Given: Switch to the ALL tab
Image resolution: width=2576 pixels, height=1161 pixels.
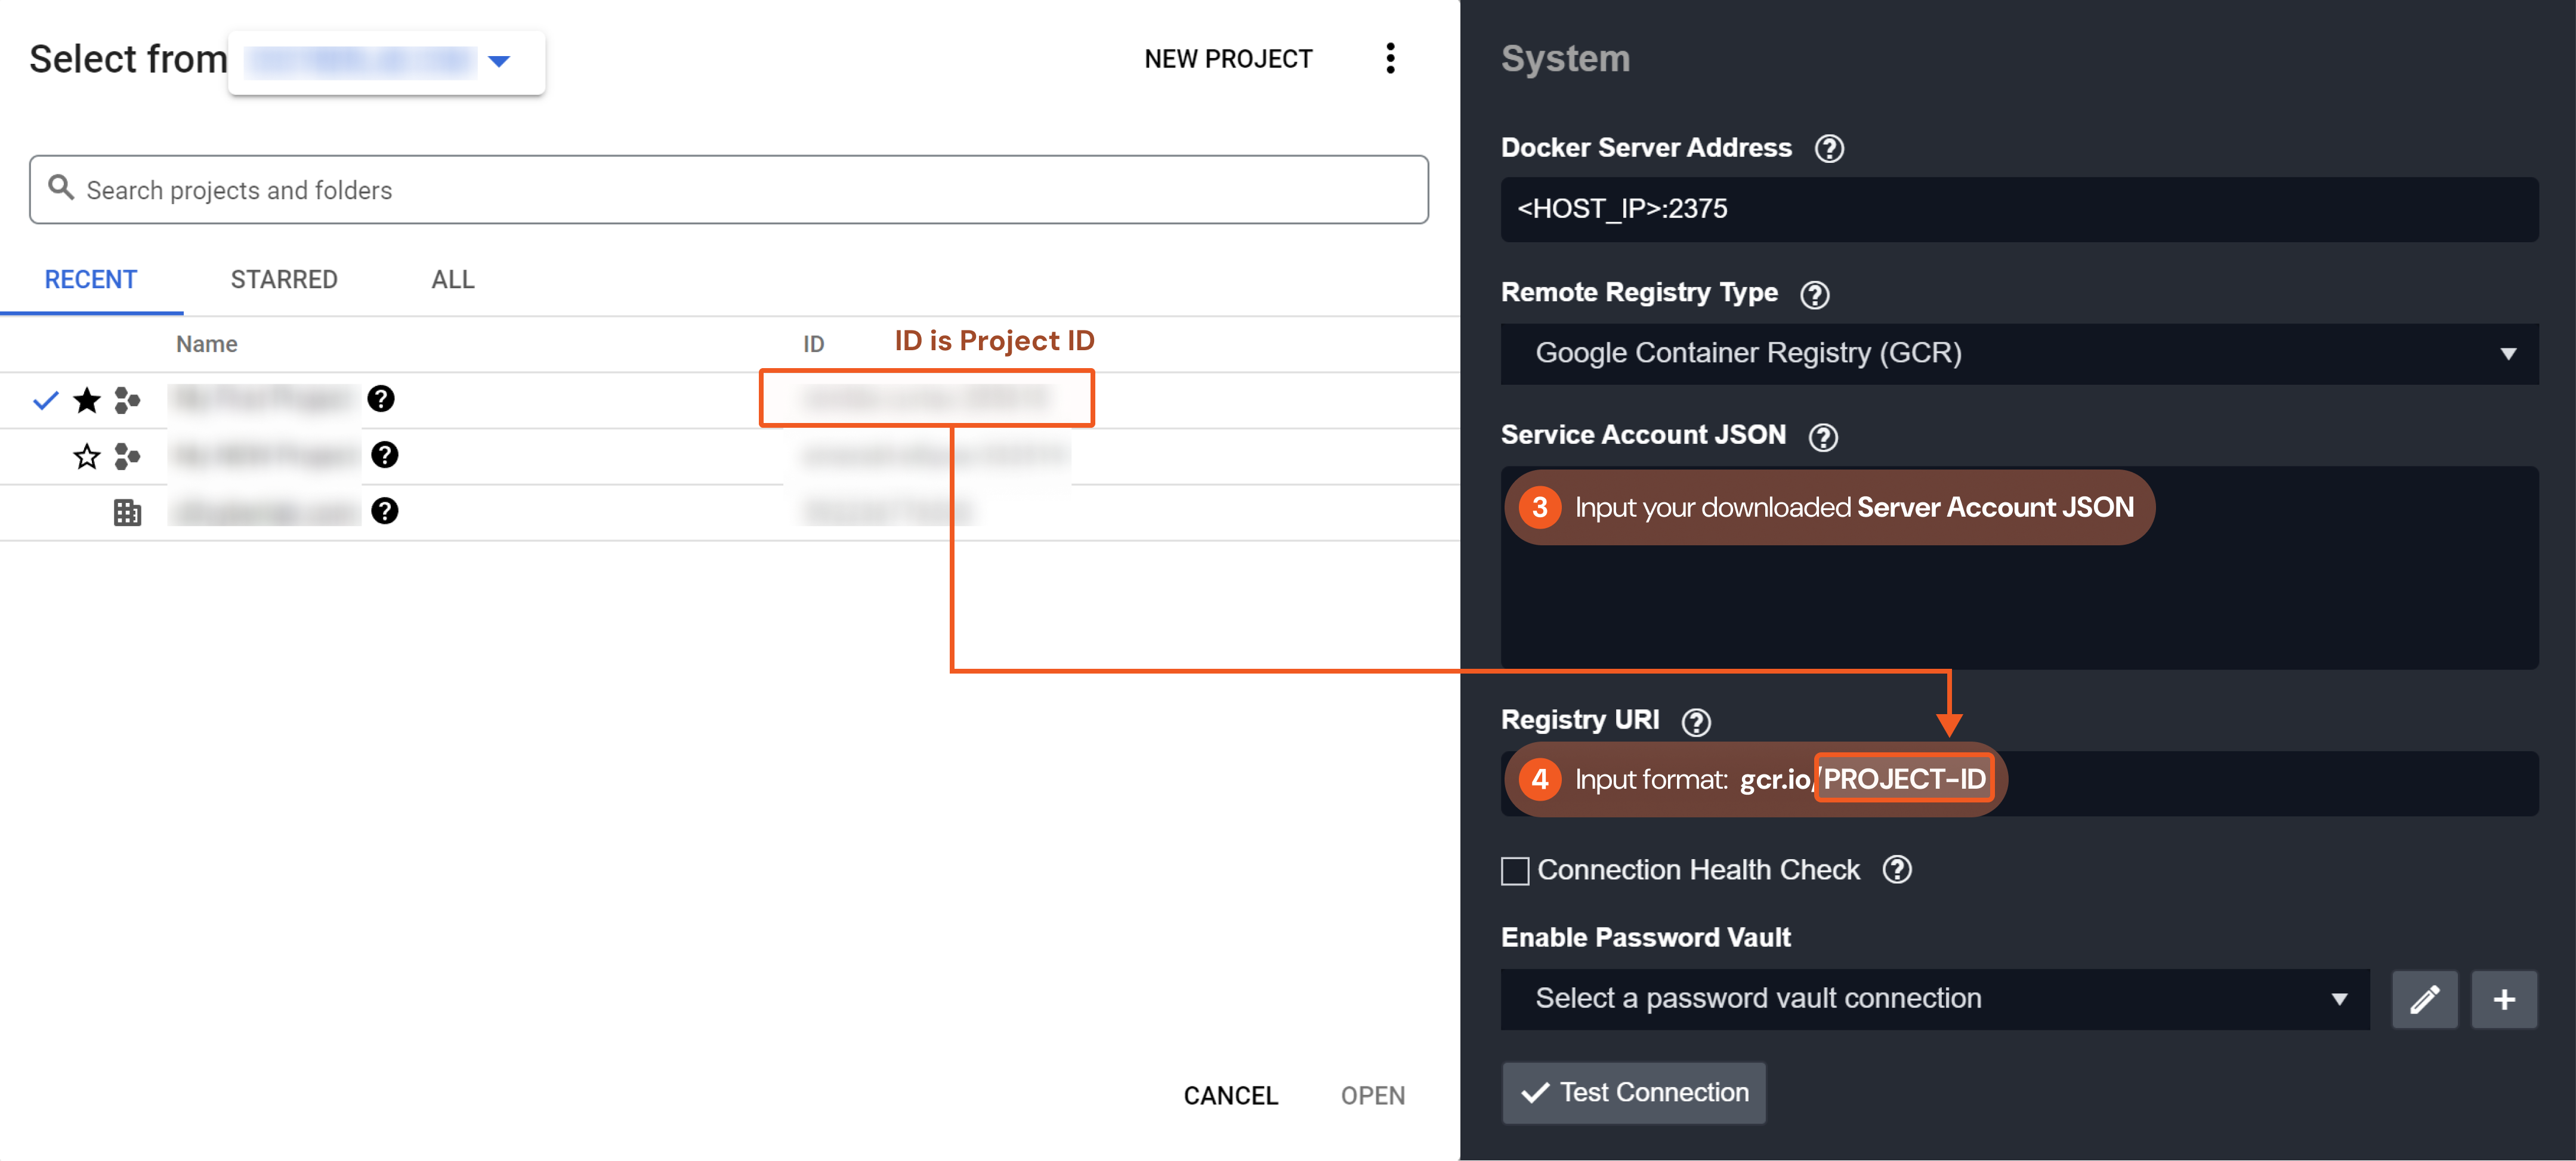Looking at the screenshot, I should [452, 280].
